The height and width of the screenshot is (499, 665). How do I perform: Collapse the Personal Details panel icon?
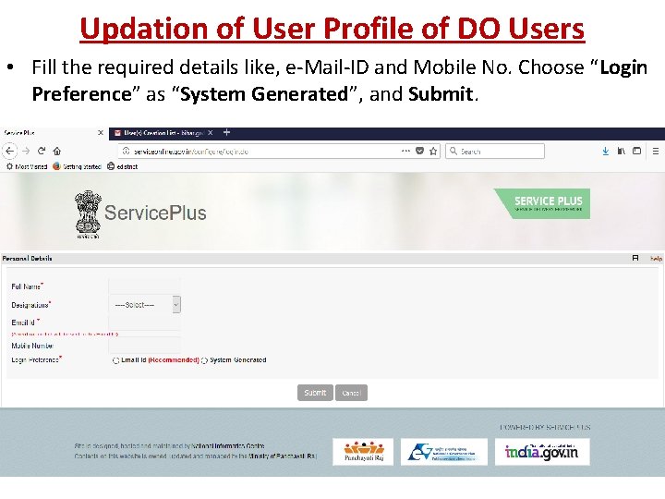635,258
